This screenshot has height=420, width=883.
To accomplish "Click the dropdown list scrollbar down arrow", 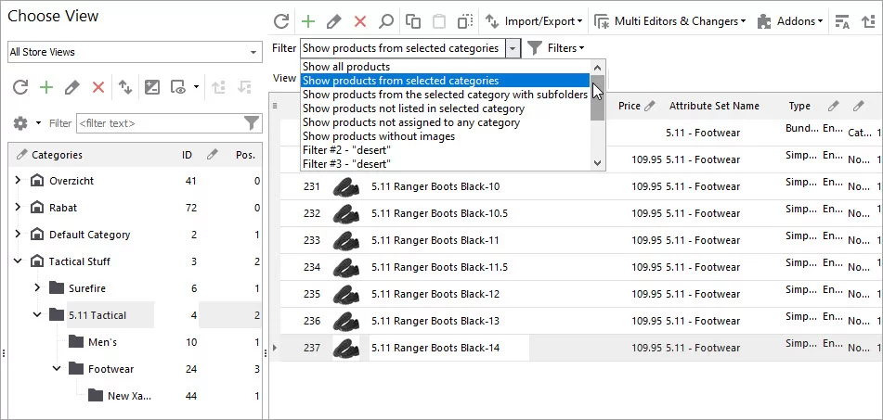I will [598, 163].
